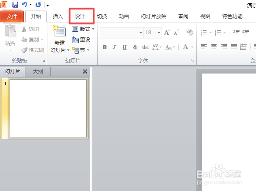Open the Copy (复制) dropdown arrow

pyautogui.click(x=42, y=39)
